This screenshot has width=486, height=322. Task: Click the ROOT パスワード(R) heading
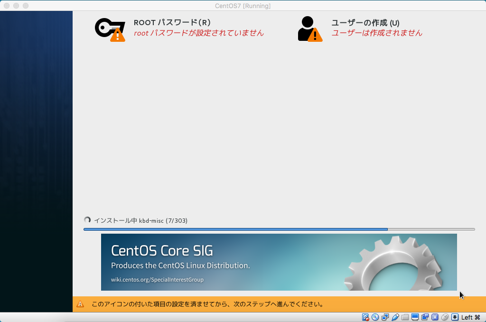pyautogui.click(x=172, y=23)
